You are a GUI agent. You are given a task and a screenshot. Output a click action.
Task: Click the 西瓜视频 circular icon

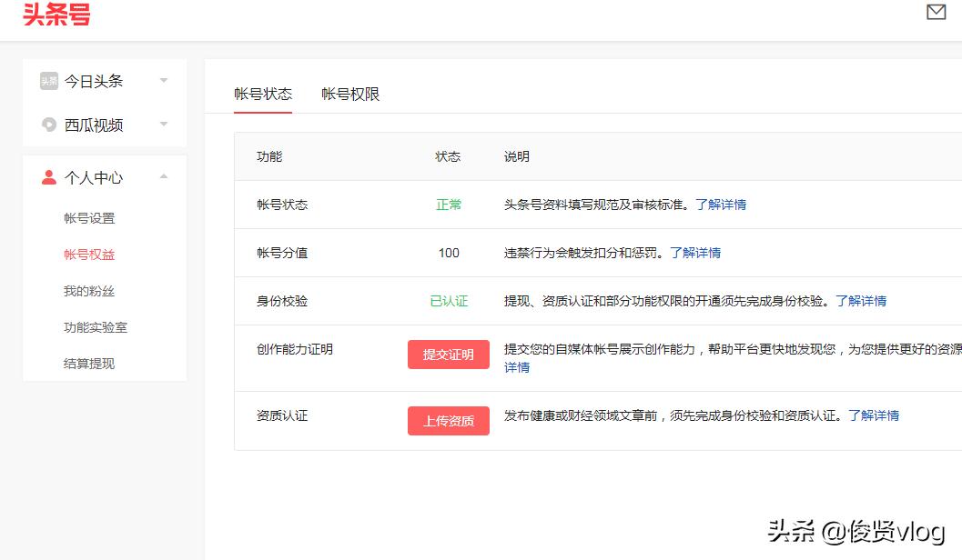click(48, 125)
